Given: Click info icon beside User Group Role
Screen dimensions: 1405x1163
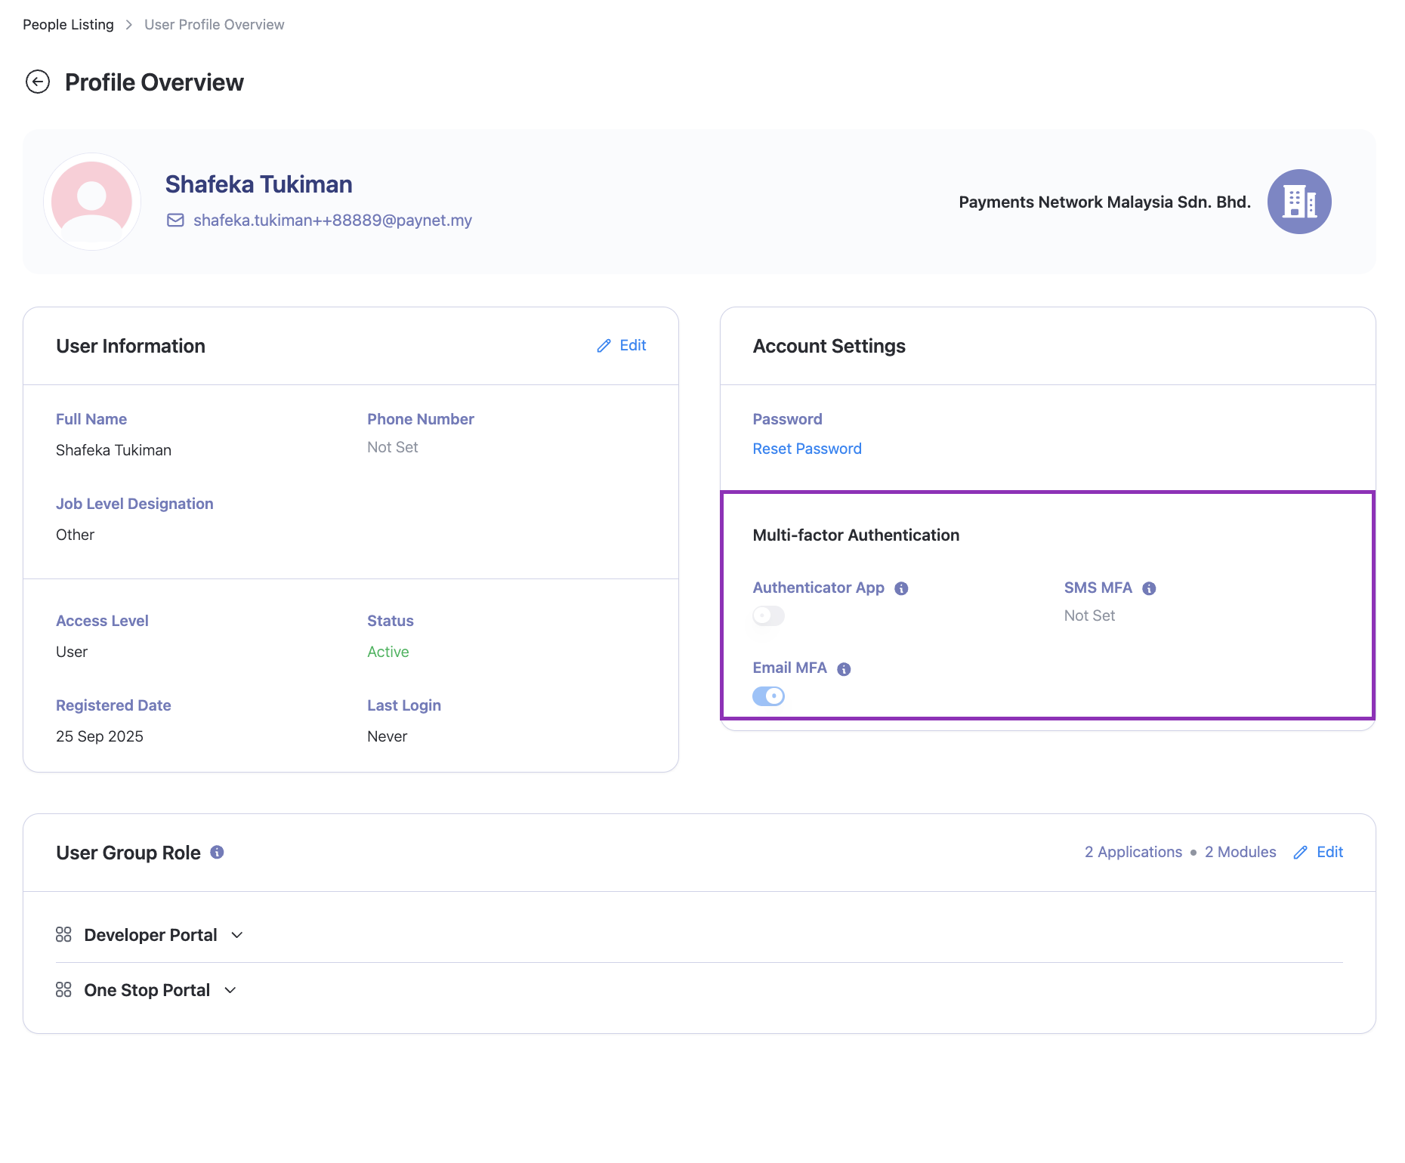Looking at the screenshot, I should (217, 853).
